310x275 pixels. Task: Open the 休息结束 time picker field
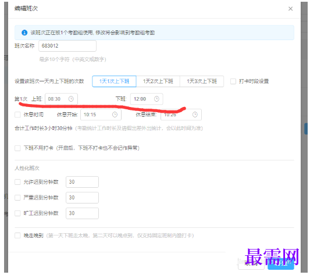click(181, 115)
